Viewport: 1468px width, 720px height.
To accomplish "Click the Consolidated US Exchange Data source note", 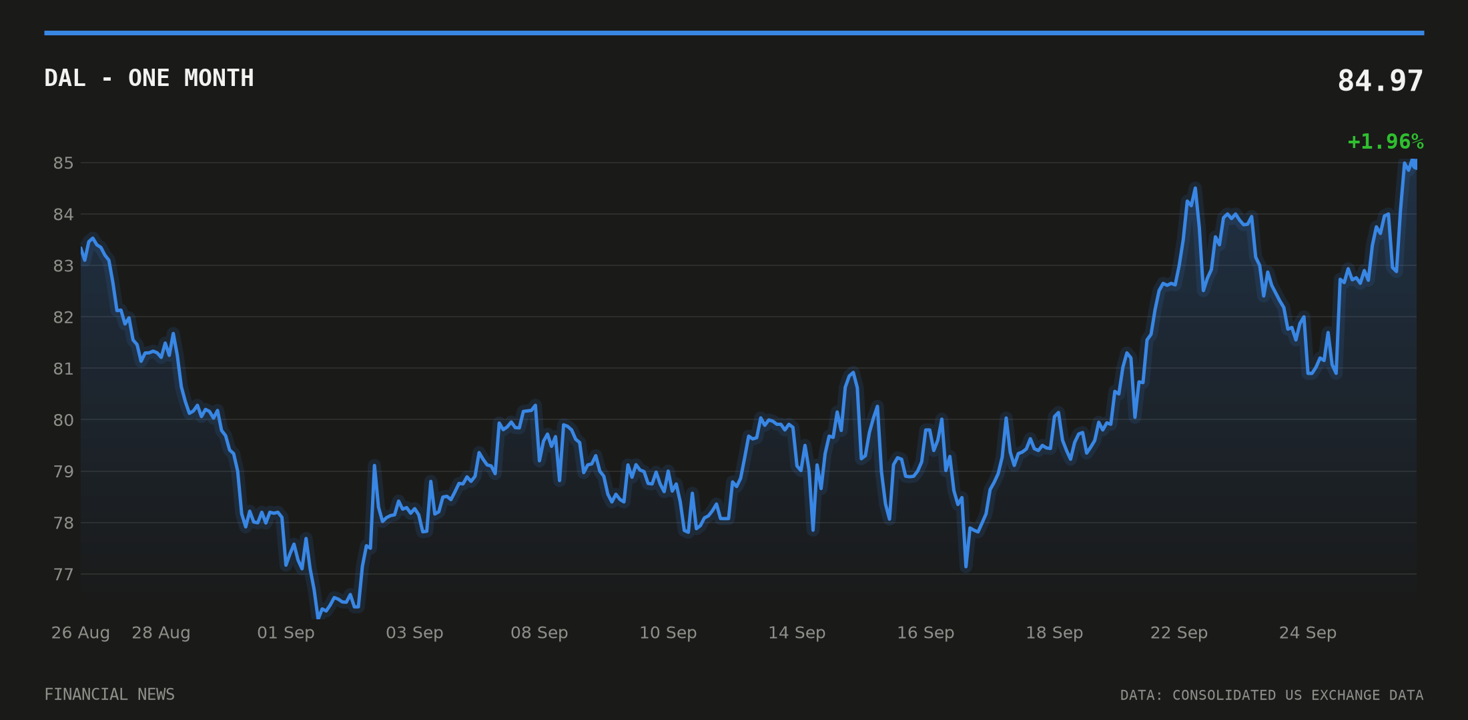I will [x=1272, y=695].
